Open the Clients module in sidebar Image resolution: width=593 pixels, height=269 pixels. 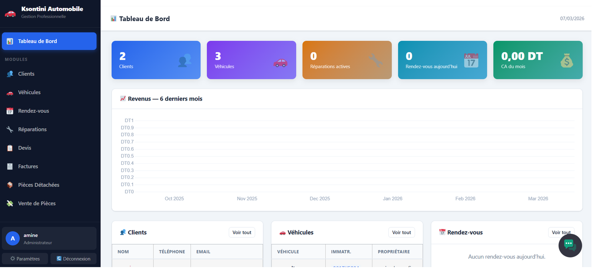click(x=26, y=74)
